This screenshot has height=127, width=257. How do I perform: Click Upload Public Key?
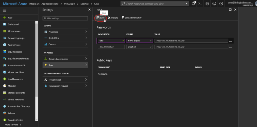click(x=131, y=18)
